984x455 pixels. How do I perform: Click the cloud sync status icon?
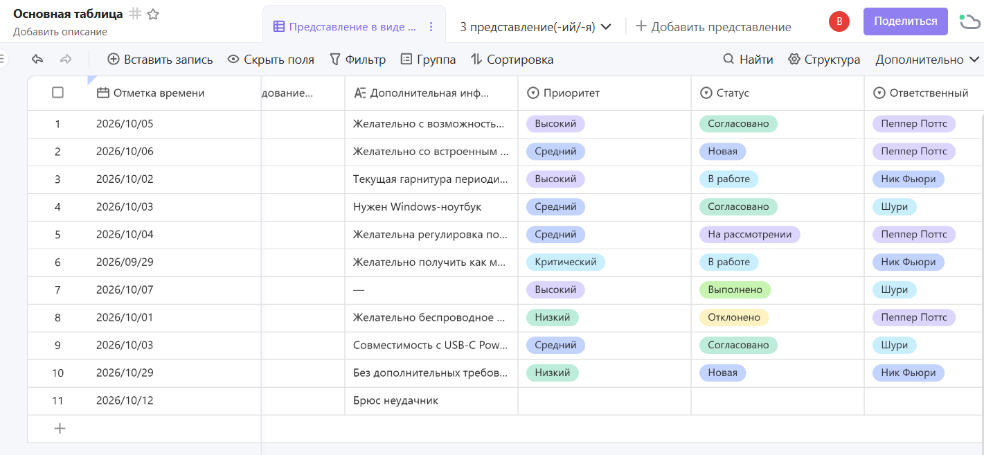click(969, 22)
